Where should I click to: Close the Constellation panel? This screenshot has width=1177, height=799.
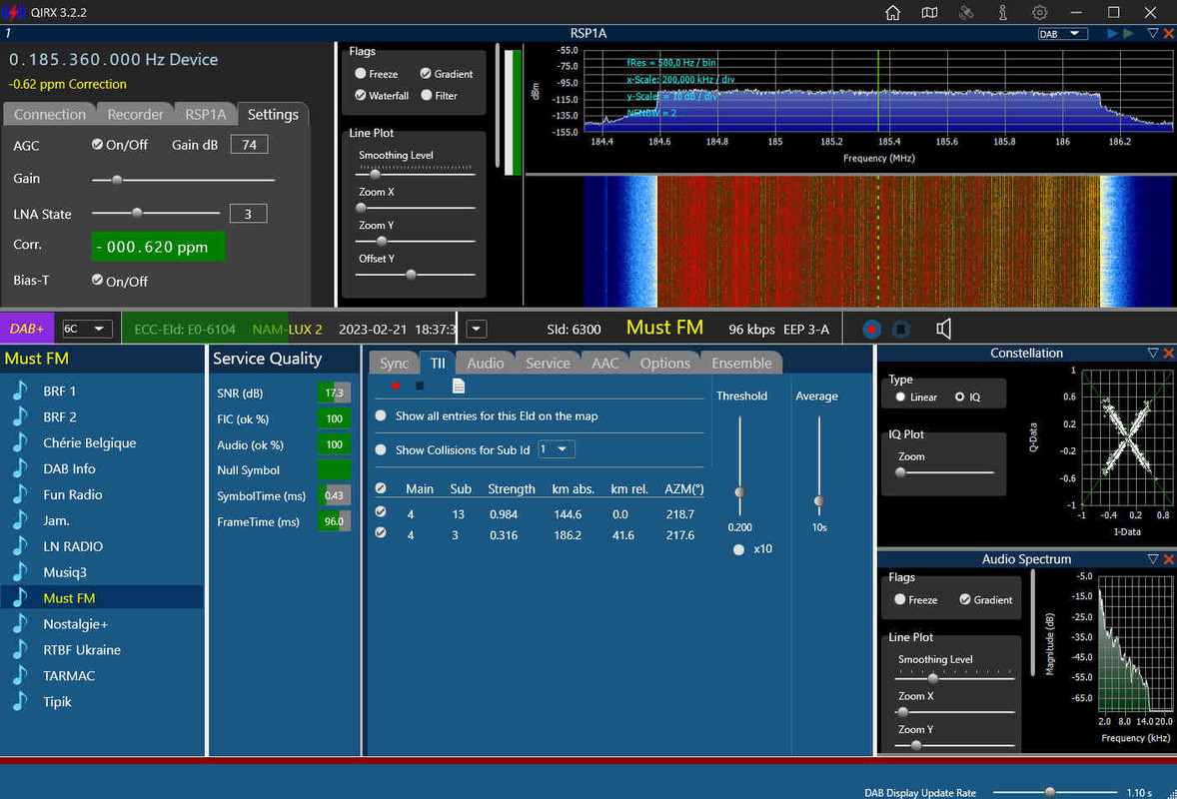tap(1169, 354)
